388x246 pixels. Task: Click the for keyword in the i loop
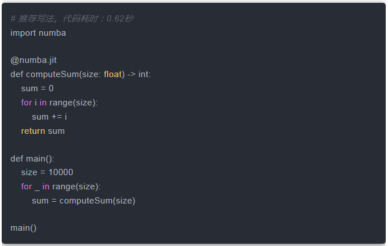pos(27,103)
